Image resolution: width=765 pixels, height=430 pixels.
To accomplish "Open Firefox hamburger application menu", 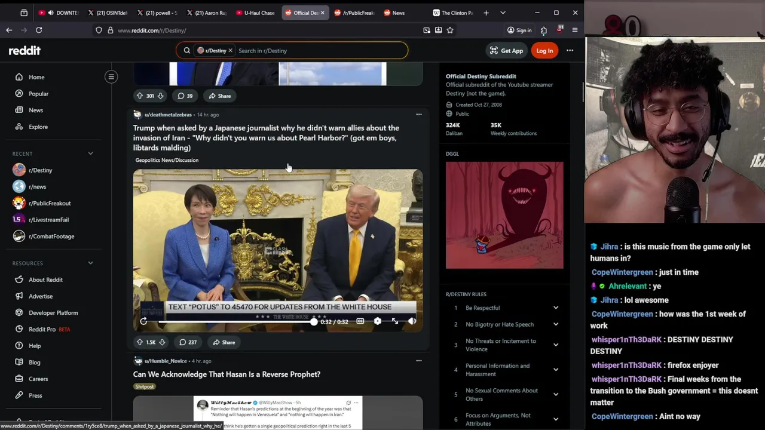I will click(x=575, y=30).
